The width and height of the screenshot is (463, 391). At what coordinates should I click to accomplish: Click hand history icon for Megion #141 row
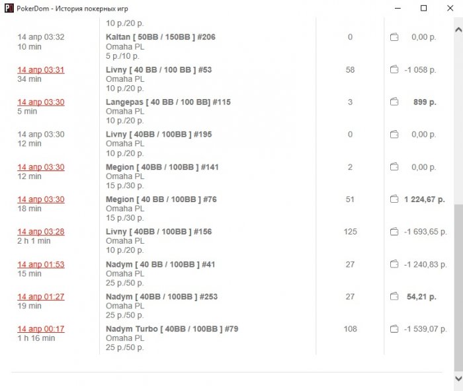coord(394,167)
